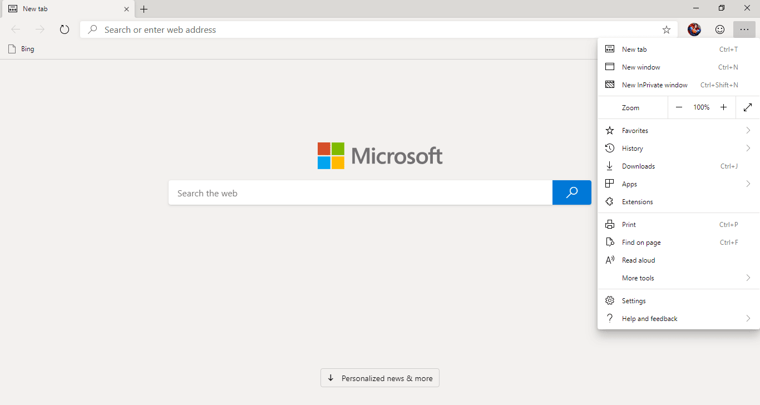
Task: Select New tab menu entry
Action: [678, 49]
